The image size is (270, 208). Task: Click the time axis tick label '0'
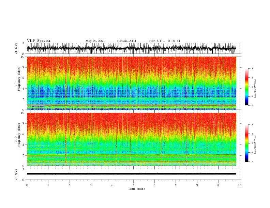click(x=27, y=185)
